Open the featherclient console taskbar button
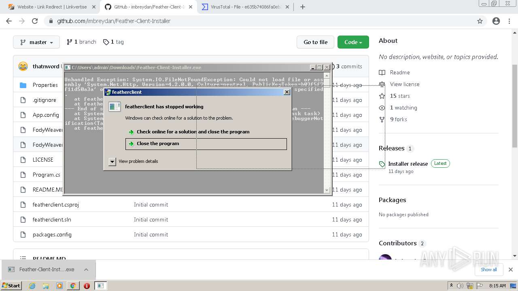Viewport: 518px width, 291px height. click(101, 286)
